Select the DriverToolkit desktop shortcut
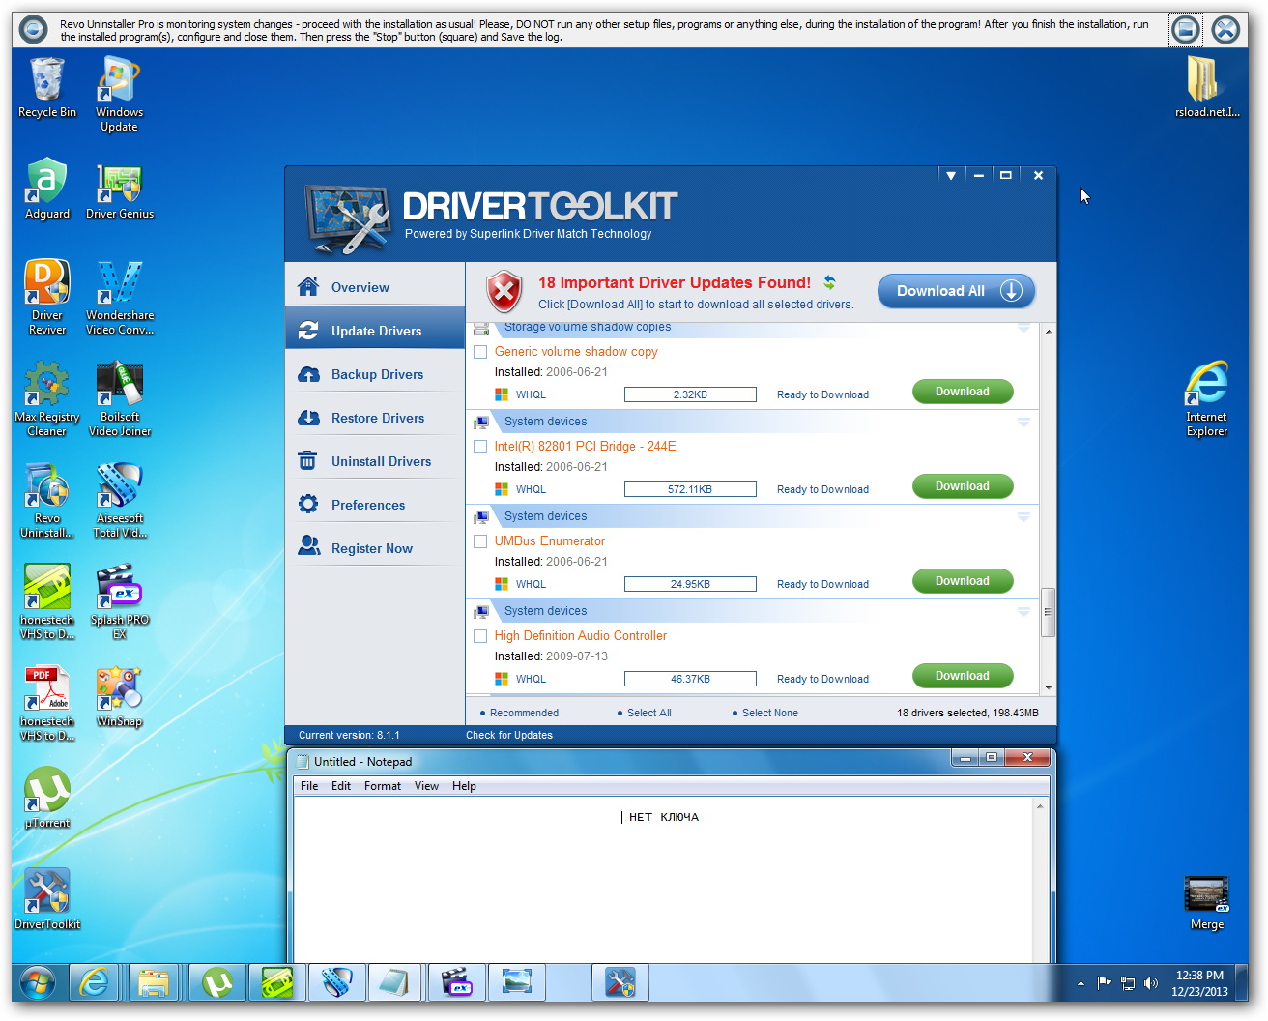The image size is (1268, 1021). coord(46,900)
